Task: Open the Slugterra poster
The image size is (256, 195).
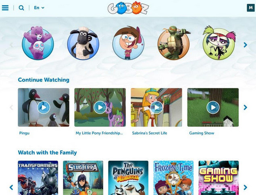Action: click(x=83, y=178)
